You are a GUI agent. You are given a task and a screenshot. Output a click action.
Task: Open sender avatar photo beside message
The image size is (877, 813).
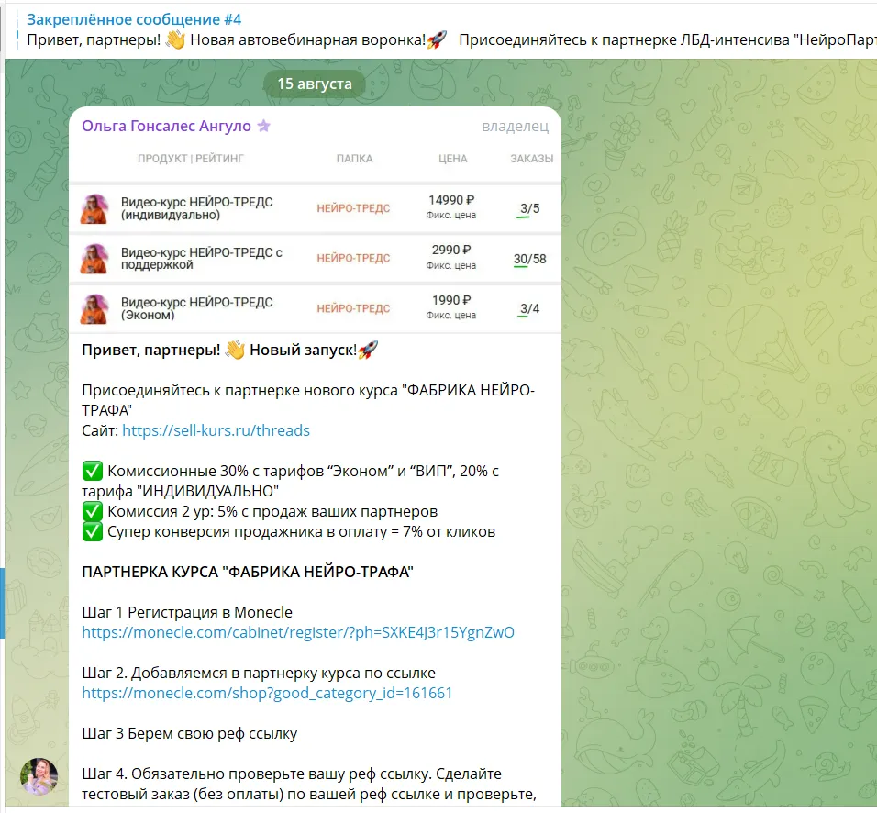pyautogui.click(x=39, y=776)
